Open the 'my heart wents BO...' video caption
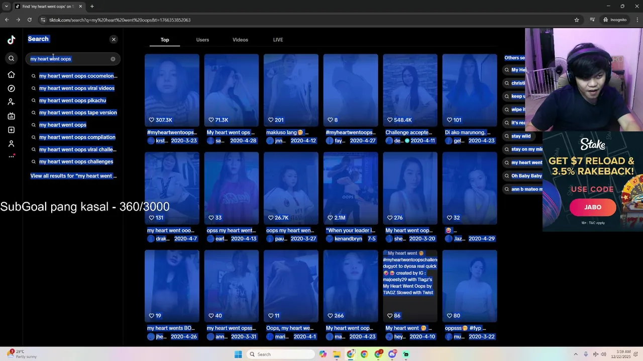This screenshot has width=643, height=361. click(x=171, y=328)
